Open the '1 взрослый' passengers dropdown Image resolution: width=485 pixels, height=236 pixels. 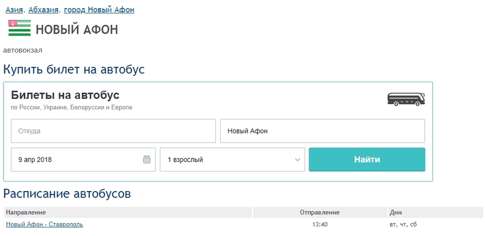[x=232, y=160]
